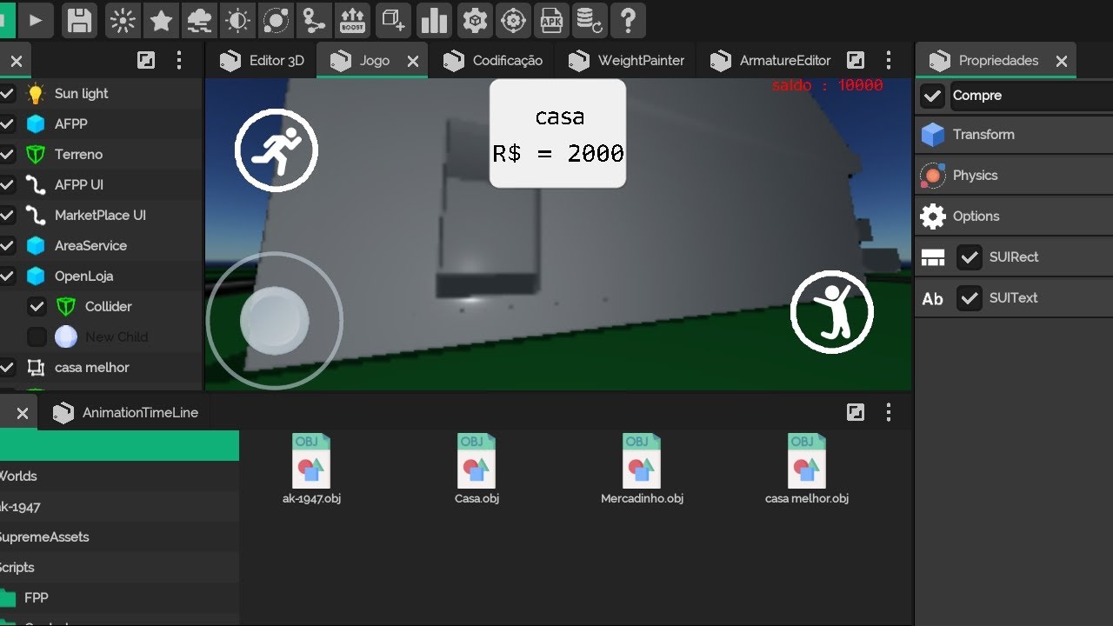This screenshot has height=626, width=1113.
Task: Switch to the Codificação tab
Action: [493, 61]
